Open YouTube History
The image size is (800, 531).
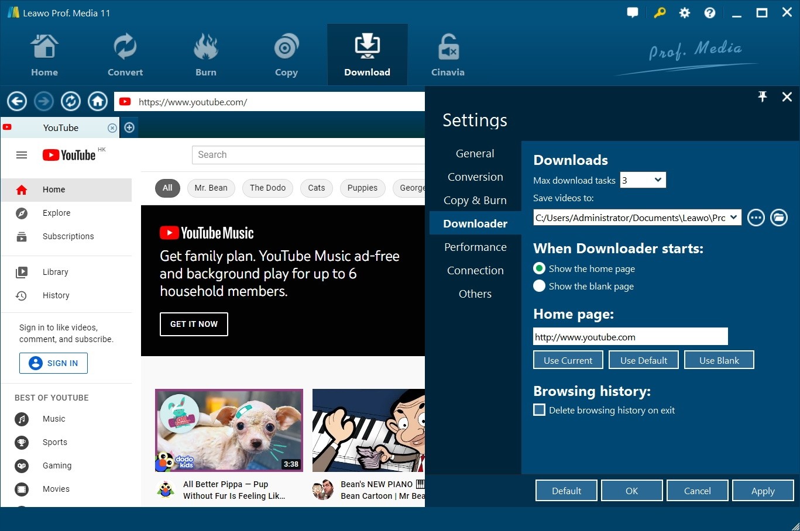coord(66,295)
